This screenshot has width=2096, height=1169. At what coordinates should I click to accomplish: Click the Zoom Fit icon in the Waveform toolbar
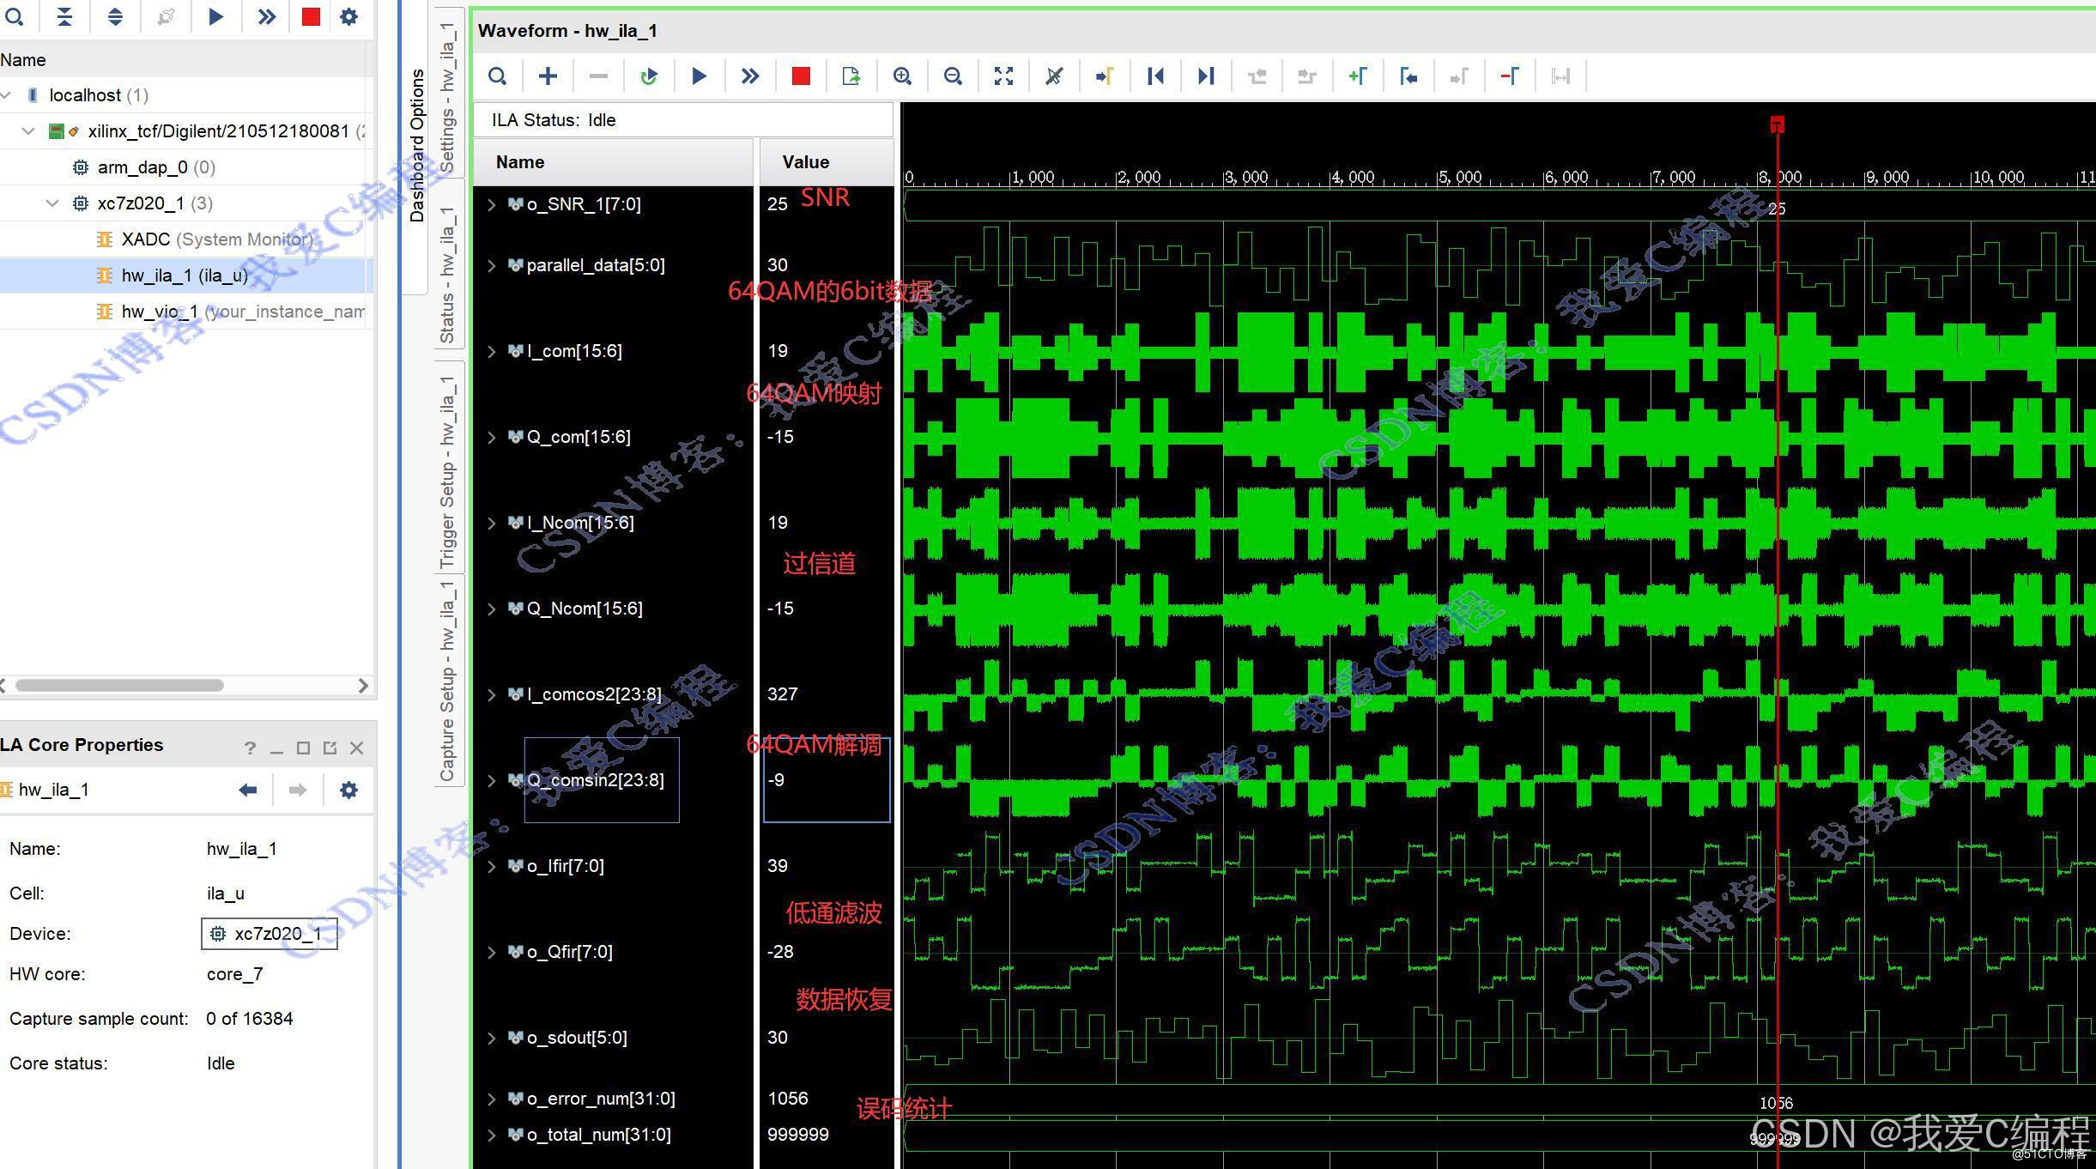[x=1003, y=76]
